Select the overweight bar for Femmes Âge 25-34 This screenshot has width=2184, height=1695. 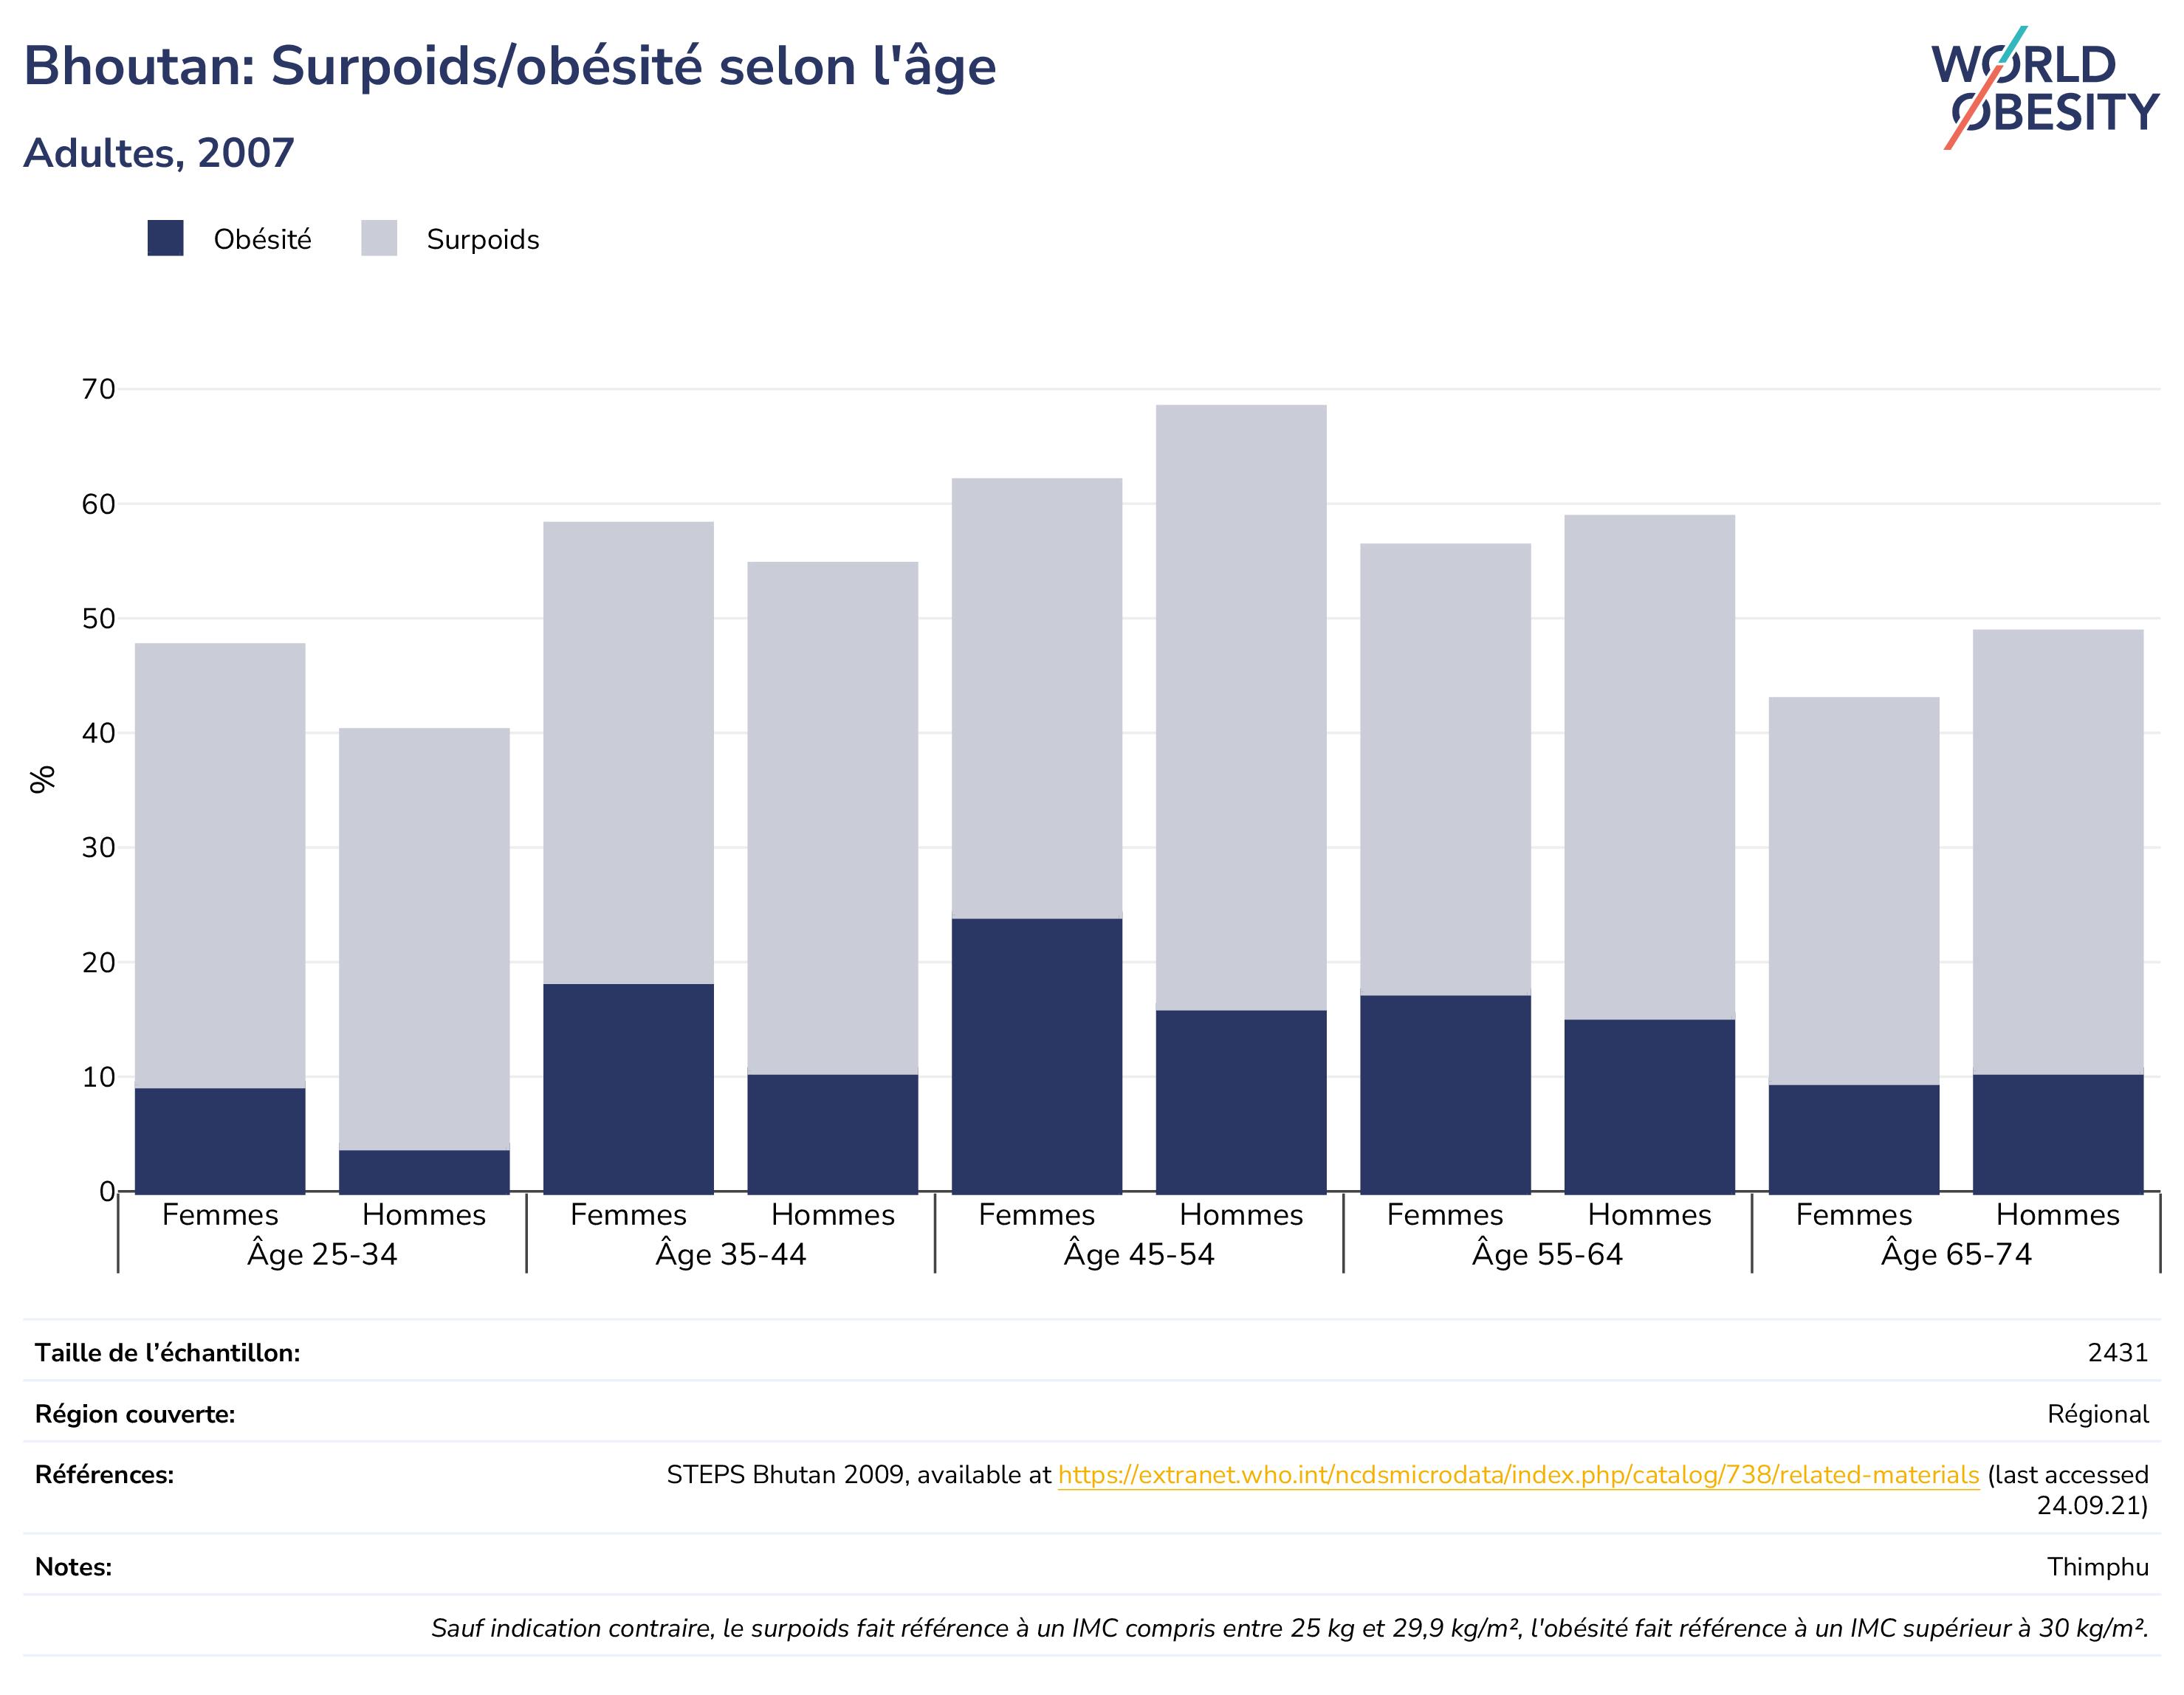(220, 865)
